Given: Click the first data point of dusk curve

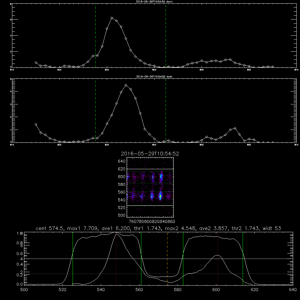Looking at the screenshot, I should (x=36, y=124).
